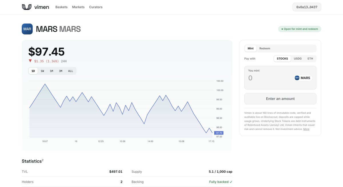343x187 pixels.
Task: Click the Fully backed status text
Action: coord(221,182)
